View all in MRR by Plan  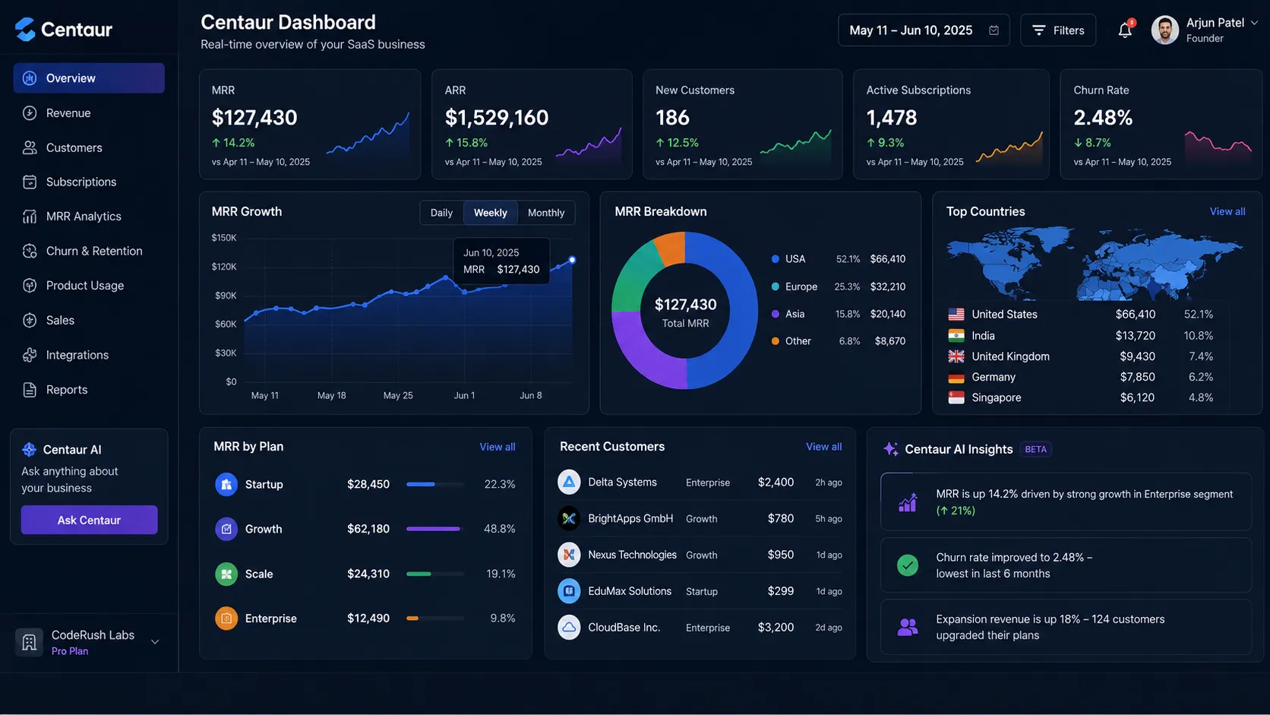coord(498,447)
